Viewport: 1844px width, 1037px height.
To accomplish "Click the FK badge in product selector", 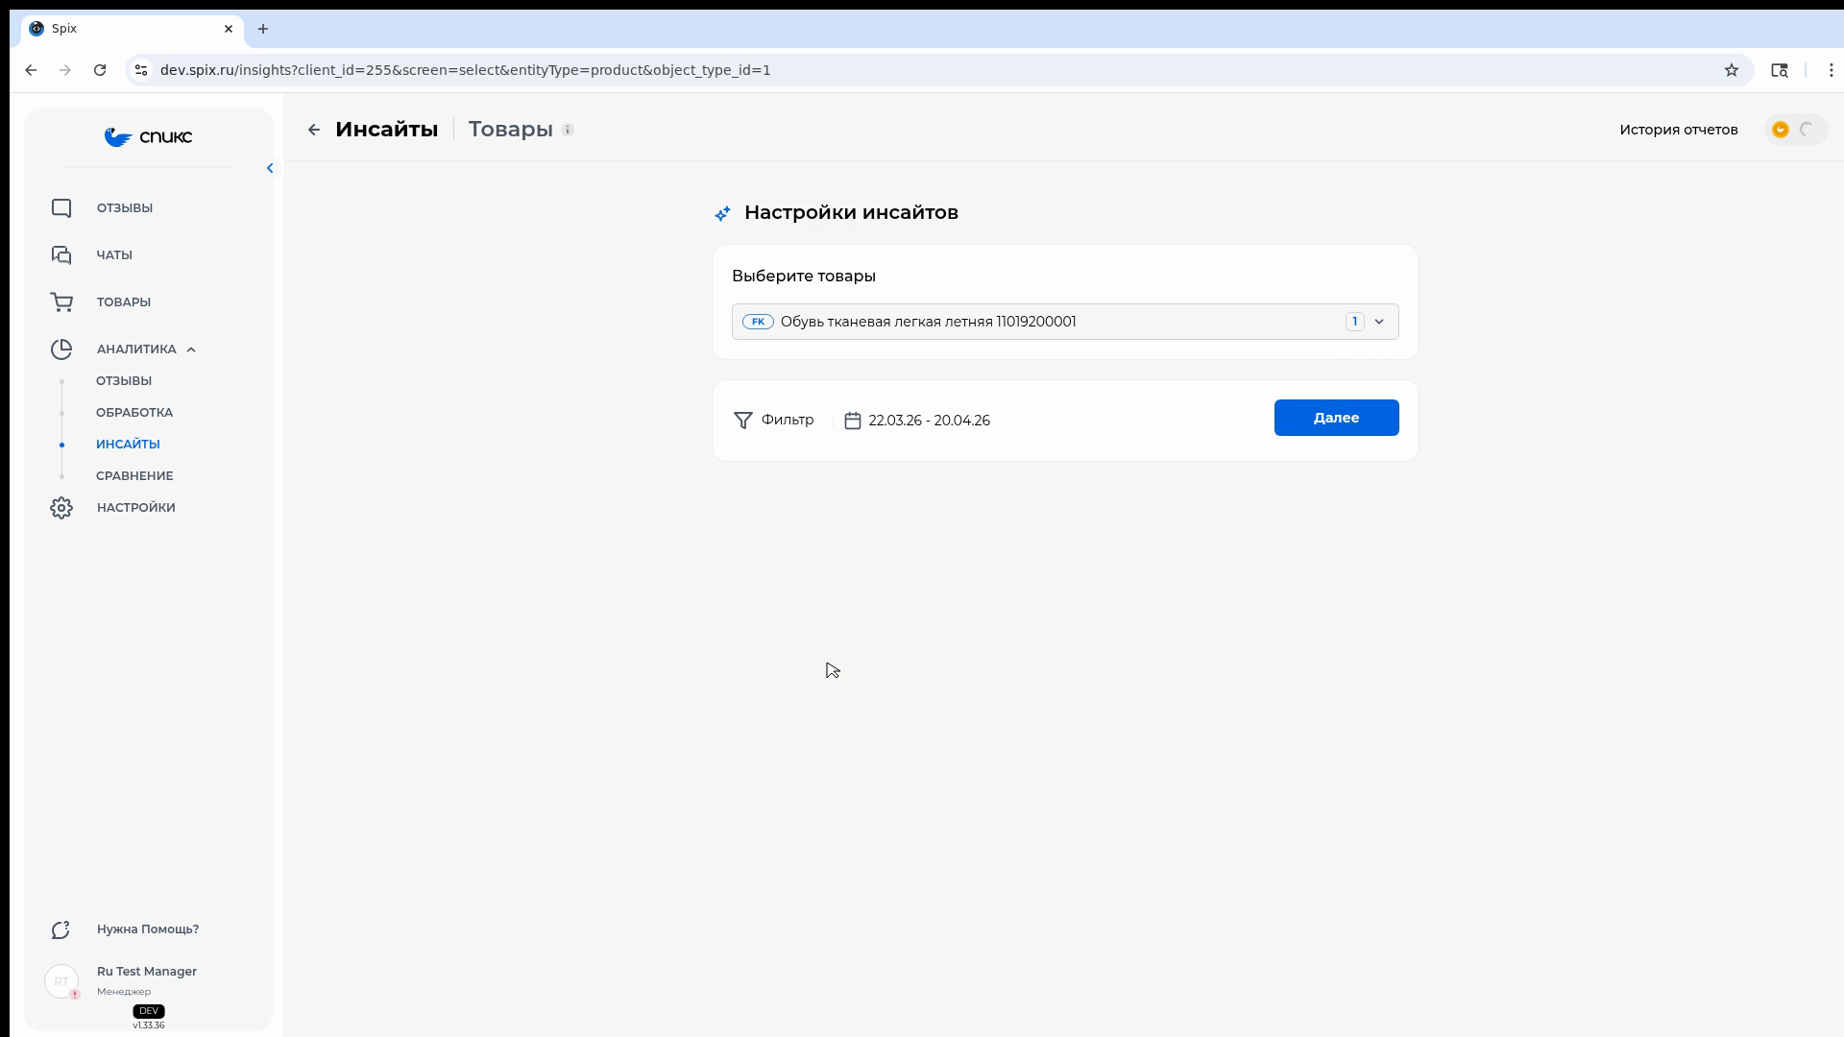I will click(758, 322).
